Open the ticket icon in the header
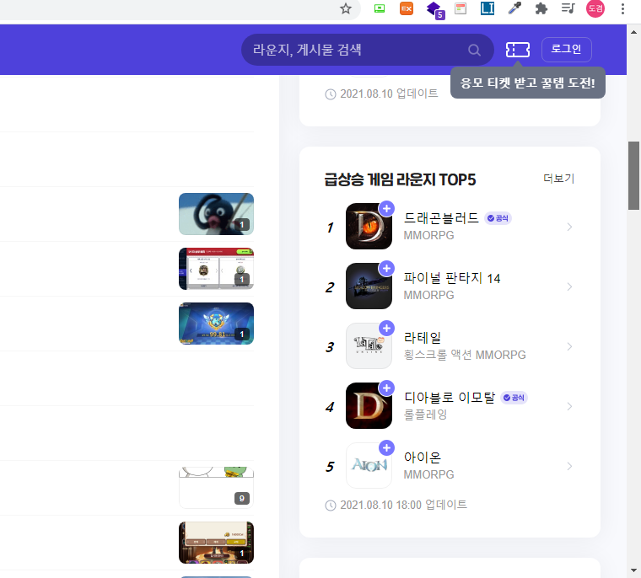The image size is (641, 578). (x=518, y=50)
